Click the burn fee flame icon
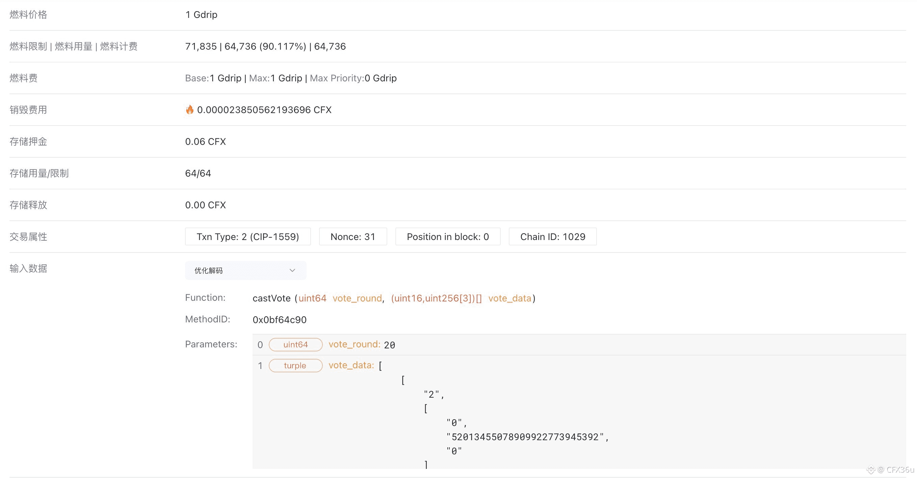Screen dimensions: 917x478 (190, 110)
